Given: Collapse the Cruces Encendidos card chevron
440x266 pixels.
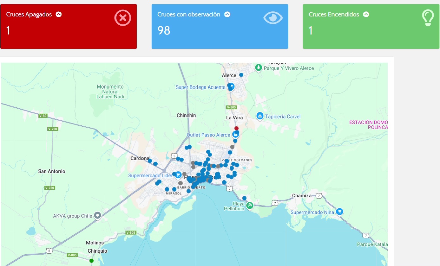Looking at the screenshot, I should pos(366,14).
